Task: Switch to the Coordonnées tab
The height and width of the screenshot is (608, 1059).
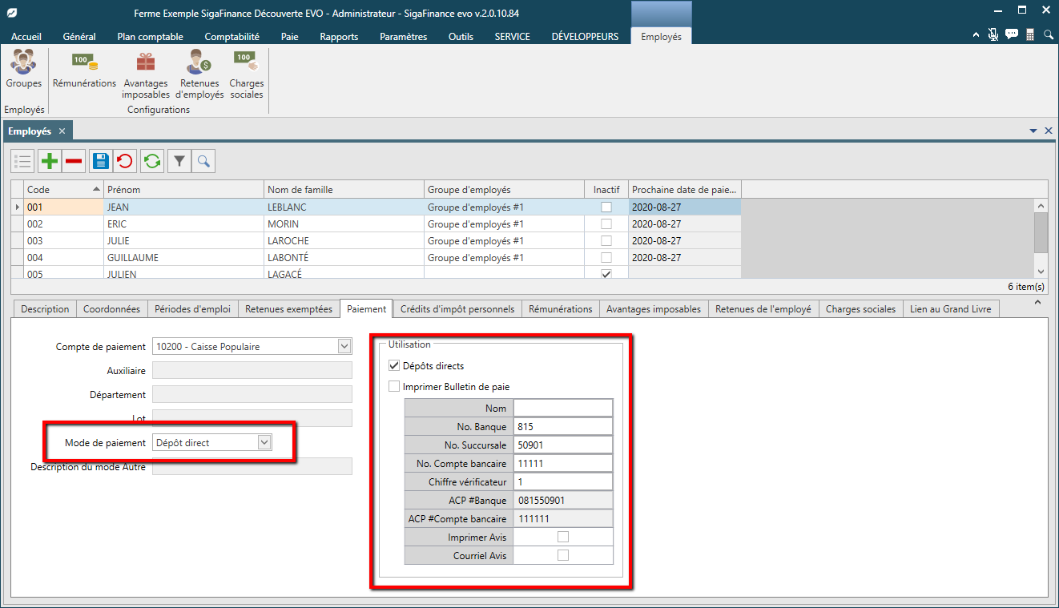Action: tap(111, 309)
